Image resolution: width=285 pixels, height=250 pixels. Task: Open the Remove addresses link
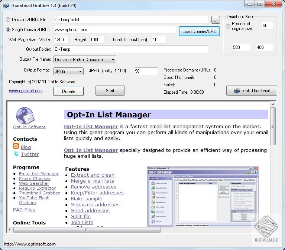[x=94, y=187]
